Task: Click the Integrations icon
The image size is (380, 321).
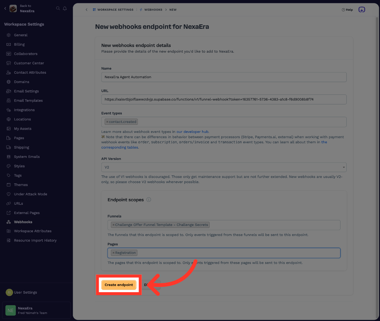Action: [9, 110]
